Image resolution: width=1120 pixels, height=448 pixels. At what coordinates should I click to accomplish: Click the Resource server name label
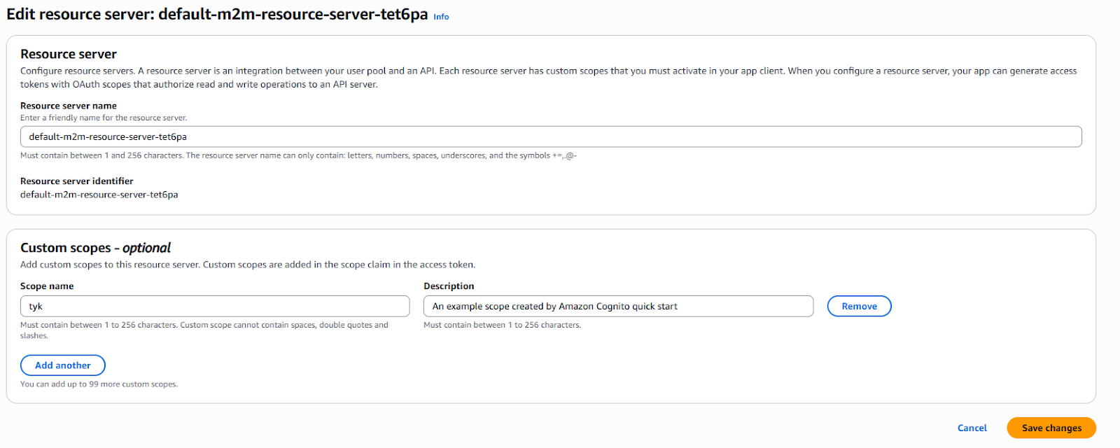pos(69,106)
